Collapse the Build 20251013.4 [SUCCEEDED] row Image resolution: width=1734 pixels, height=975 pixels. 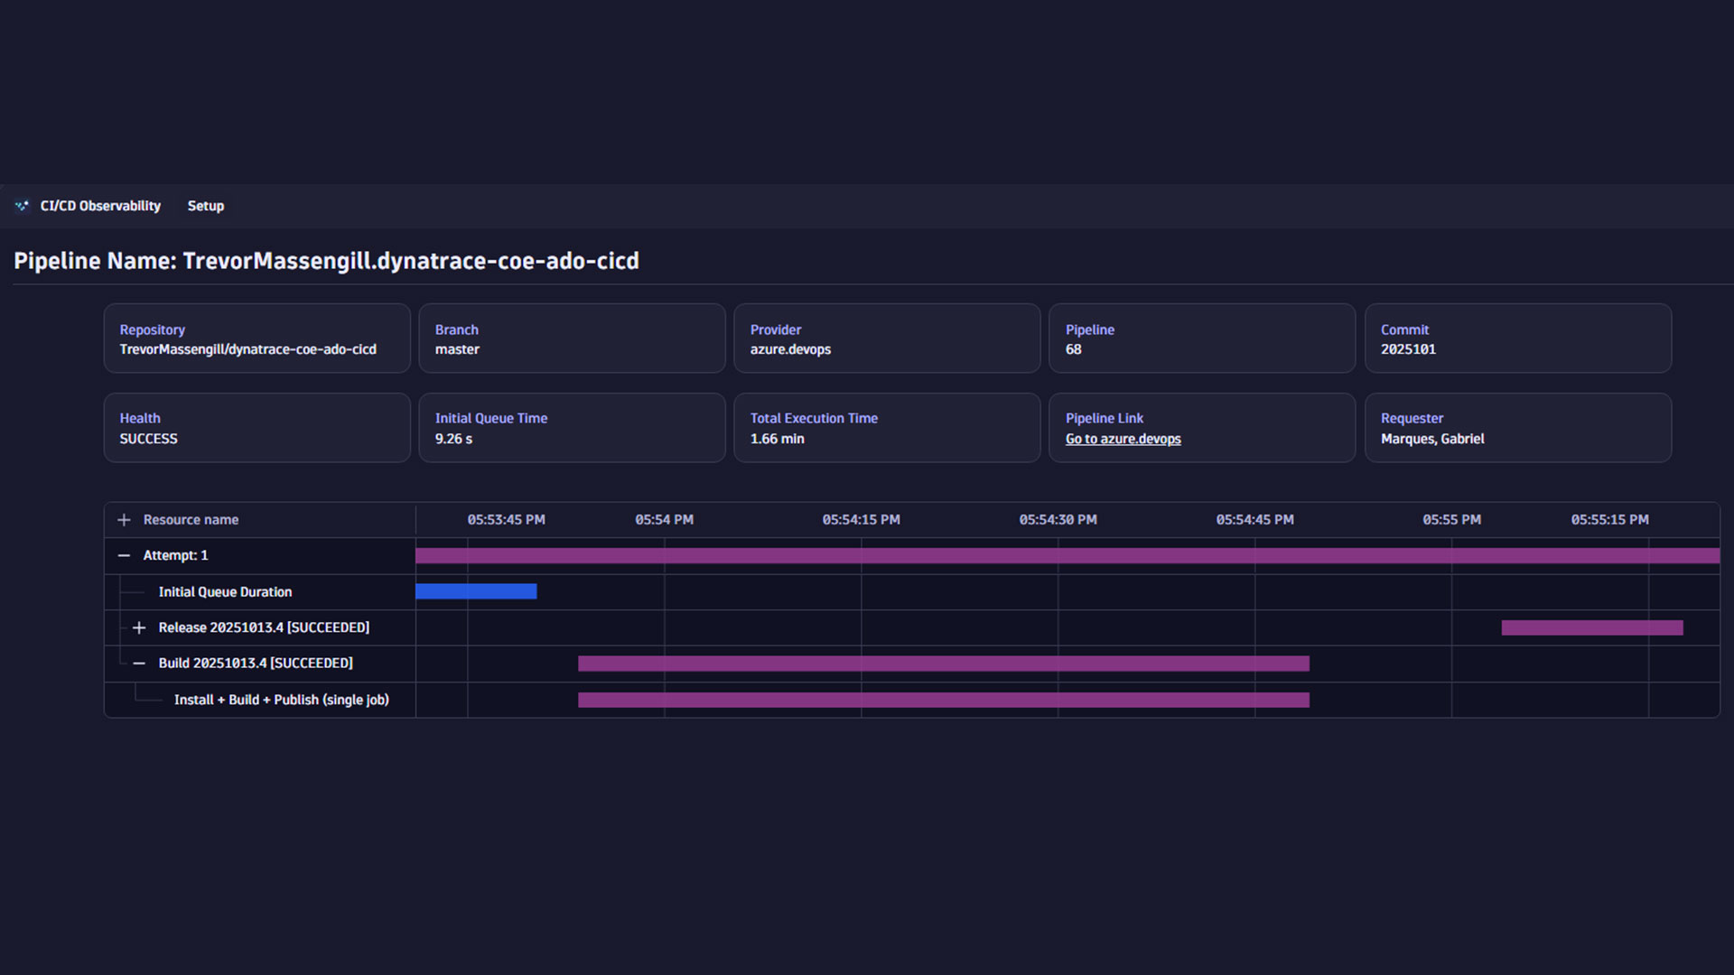(x=139, y=664)
